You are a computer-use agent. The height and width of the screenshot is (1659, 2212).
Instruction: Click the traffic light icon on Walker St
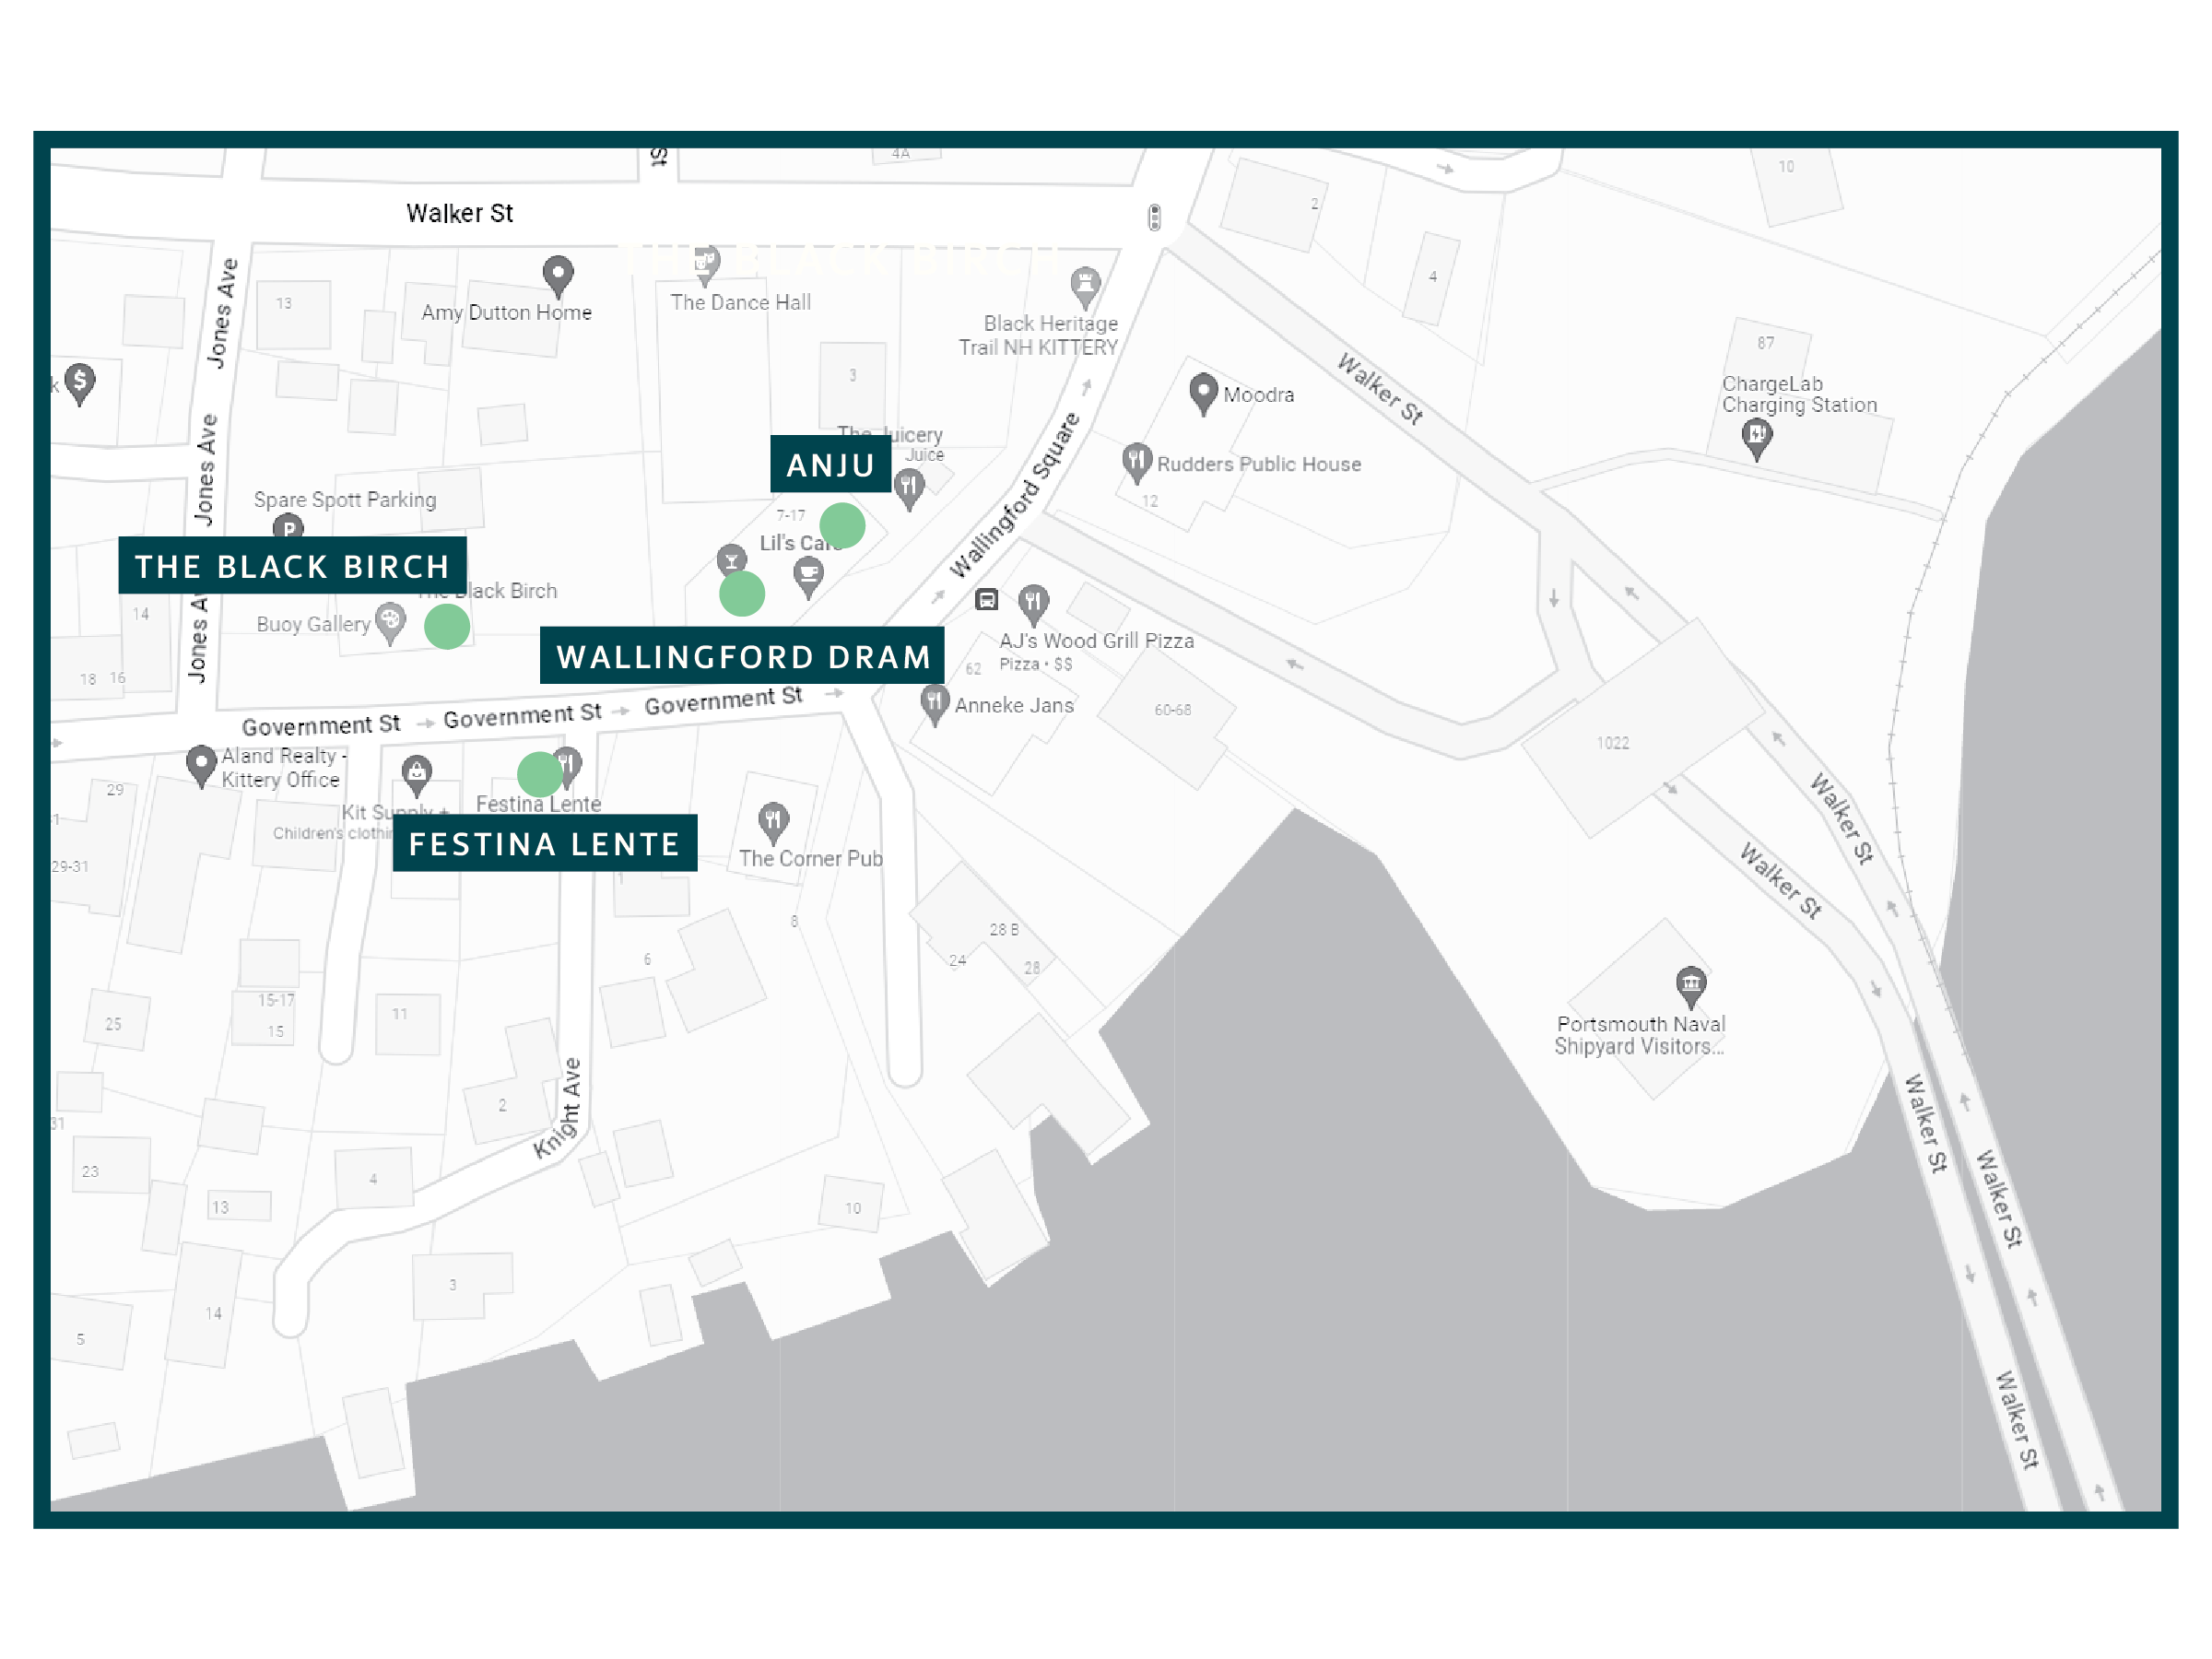[1154, 217]
